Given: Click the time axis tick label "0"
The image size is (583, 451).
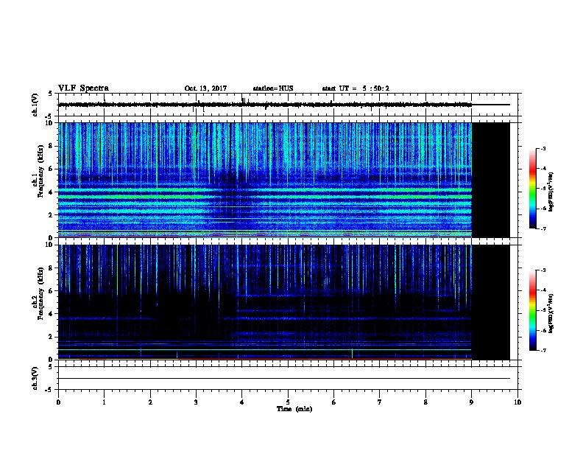Looking at the screenshot, I should coord(58,402).
